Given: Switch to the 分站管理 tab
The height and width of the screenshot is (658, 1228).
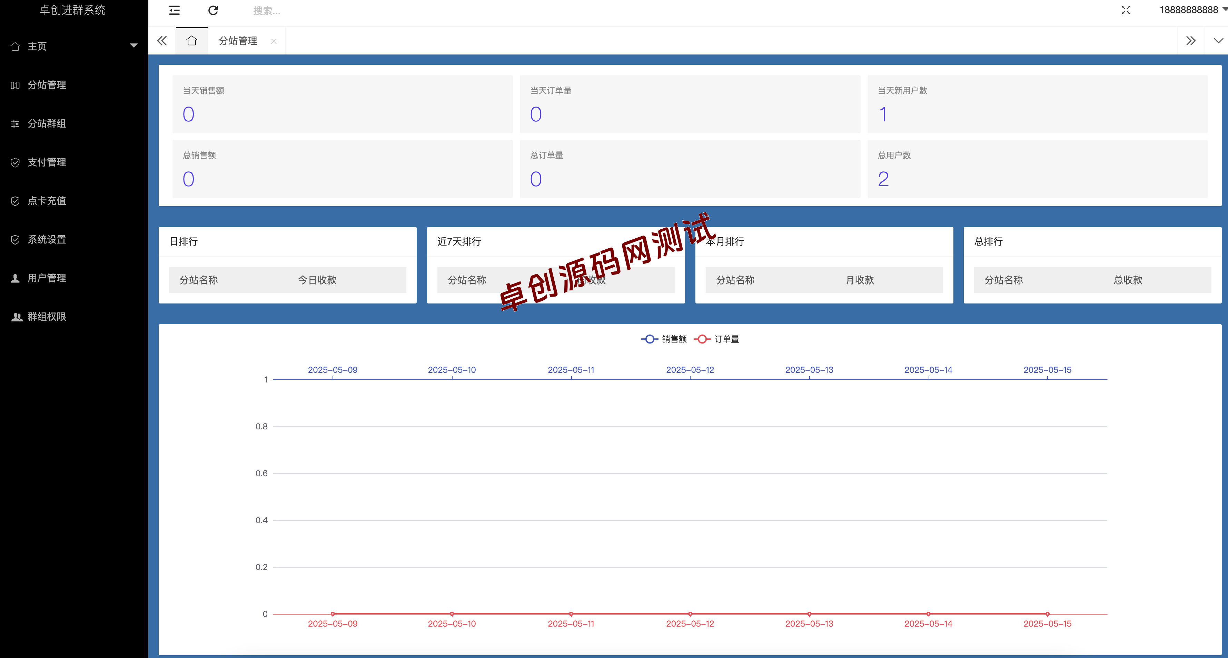Looking at the screenshot, I should (238, 41).
